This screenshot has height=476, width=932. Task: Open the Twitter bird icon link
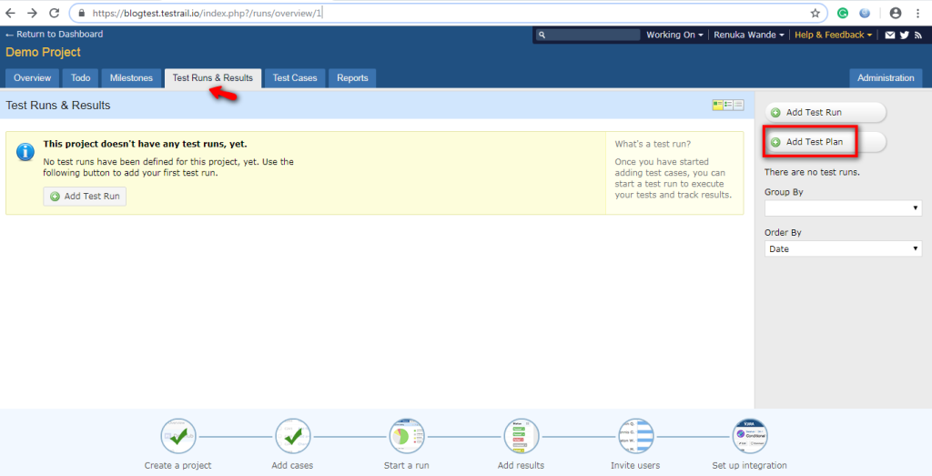[x=904, y=35]
